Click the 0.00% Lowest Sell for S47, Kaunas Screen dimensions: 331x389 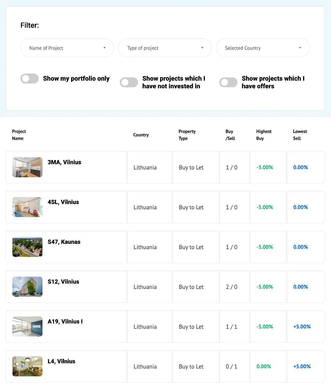coord(301,247)
